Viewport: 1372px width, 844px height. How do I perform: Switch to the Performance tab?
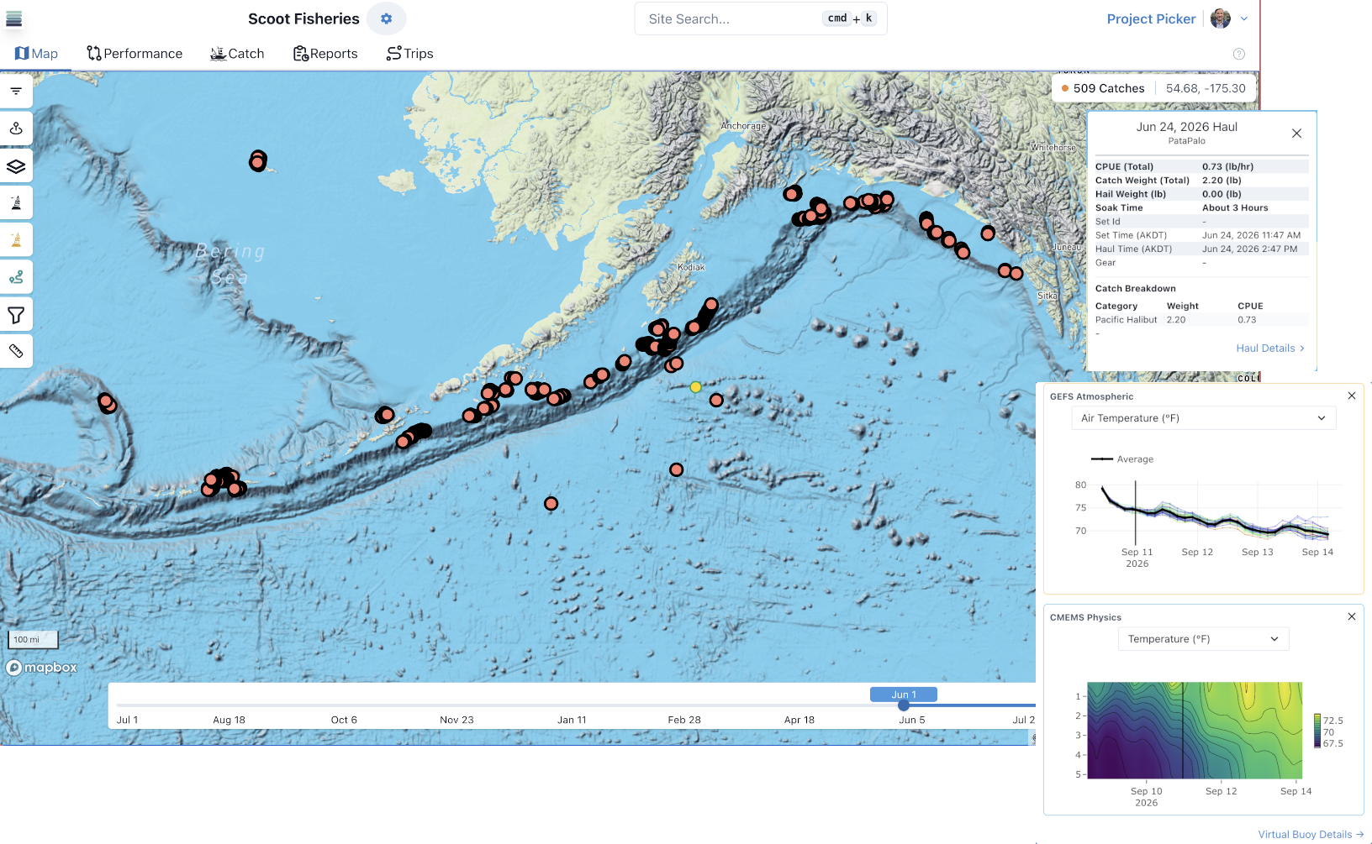pos(135,54)
